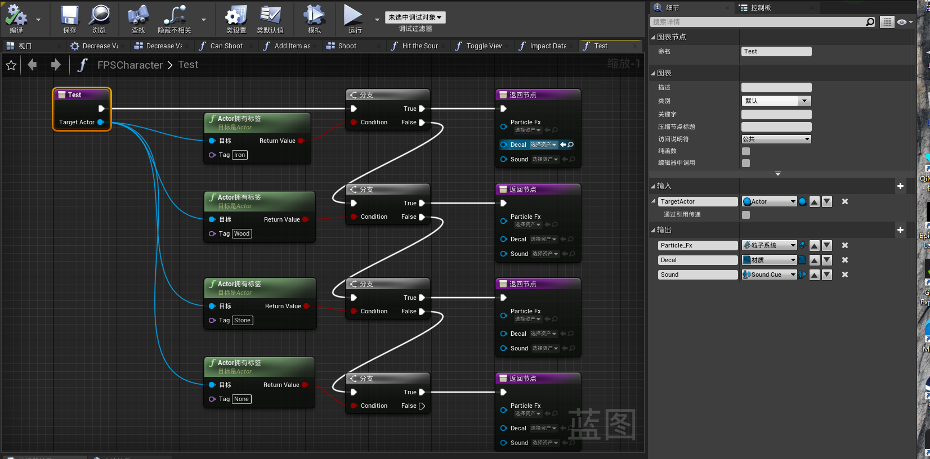Collapse the 图表节点 section
The image size is (930, 459).
653,37
